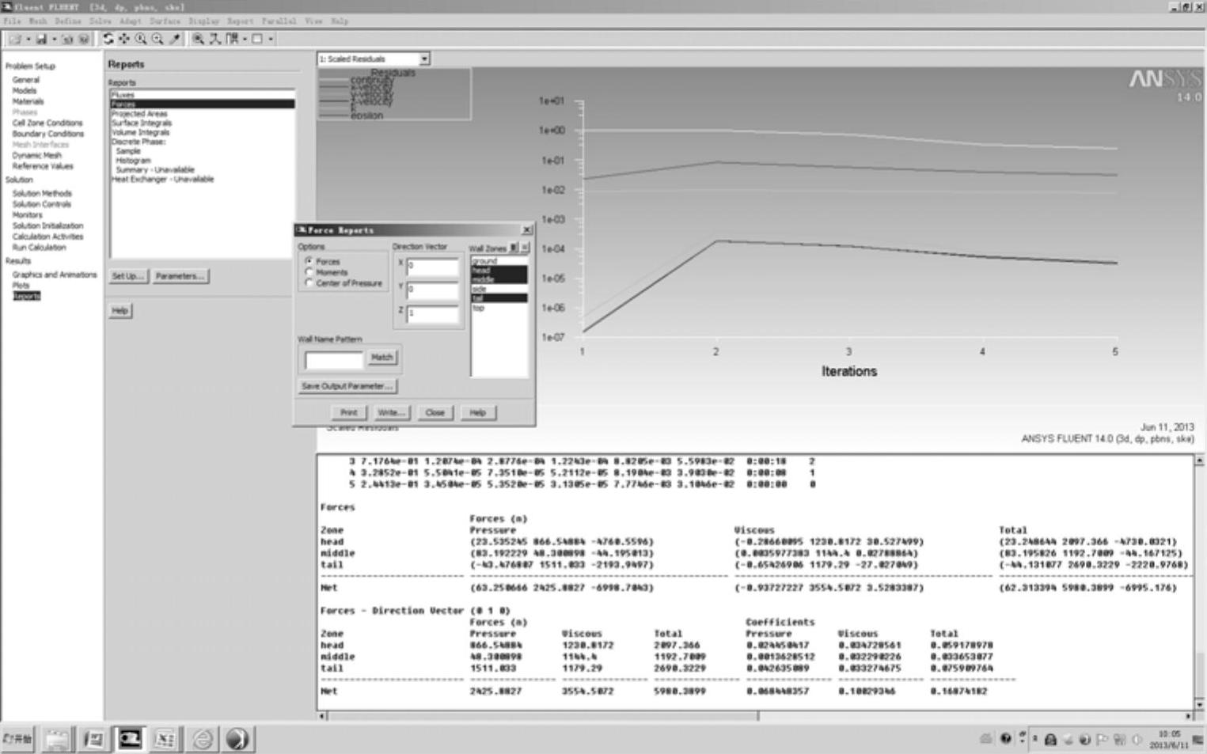Open the Report menu

241,21
